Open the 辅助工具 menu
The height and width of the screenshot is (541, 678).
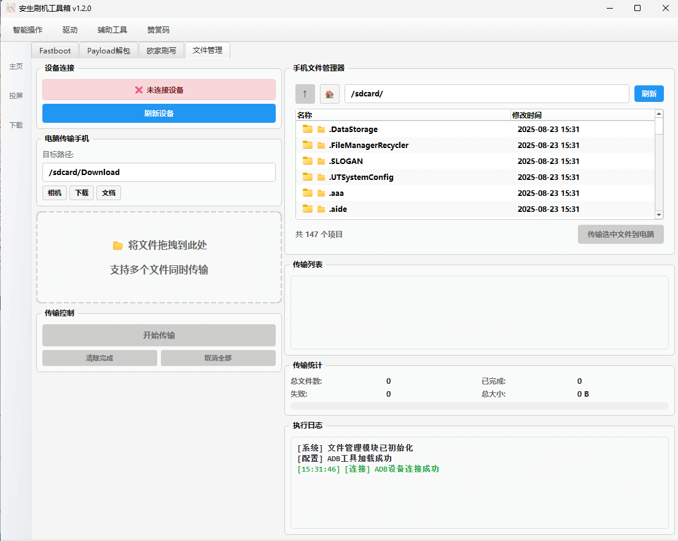pos(112,29)
